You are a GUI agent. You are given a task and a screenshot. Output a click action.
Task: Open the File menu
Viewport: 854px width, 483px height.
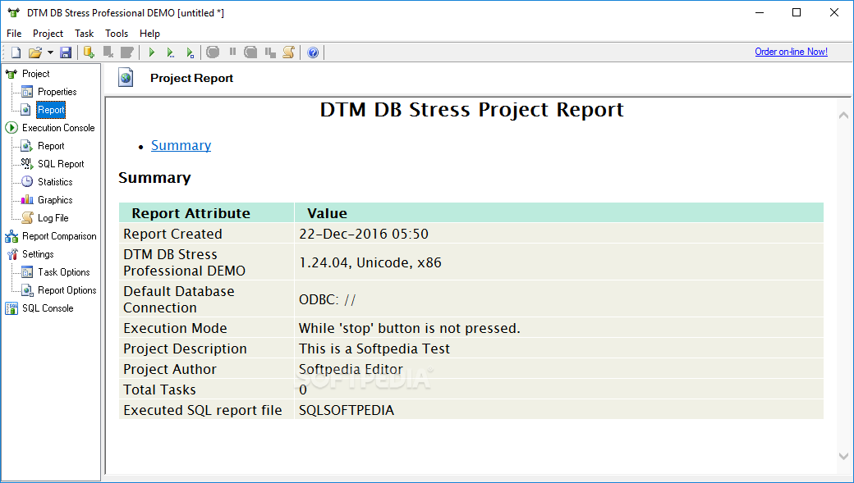point(14,33)
